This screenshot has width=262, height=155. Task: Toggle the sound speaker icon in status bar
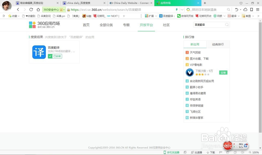pyautogui.click(x=242, y=152)
